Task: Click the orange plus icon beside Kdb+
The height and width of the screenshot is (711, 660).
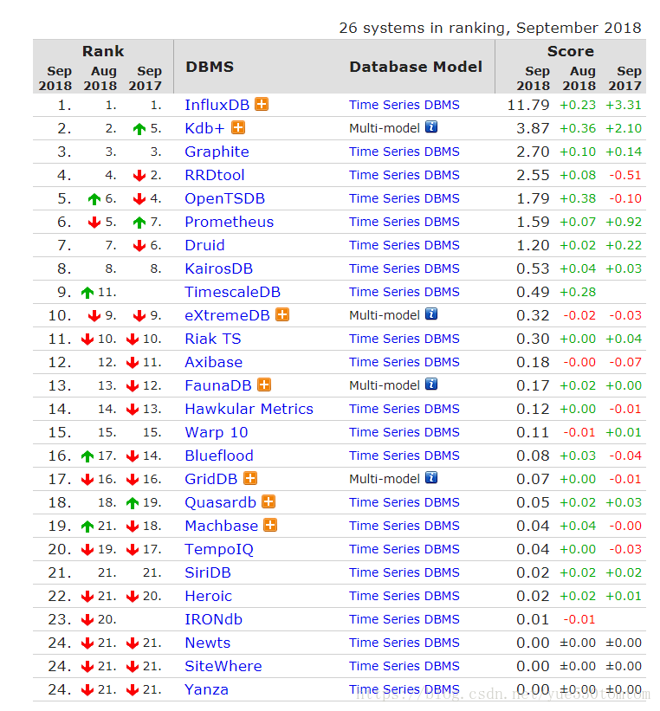Action: 238,128
